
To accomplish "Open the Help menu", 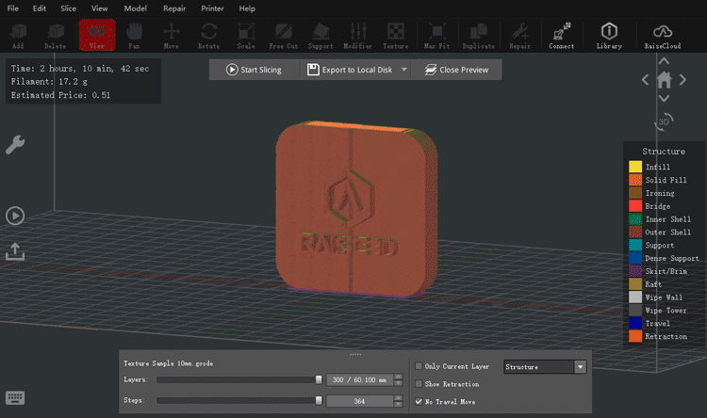I will (247, 8).
